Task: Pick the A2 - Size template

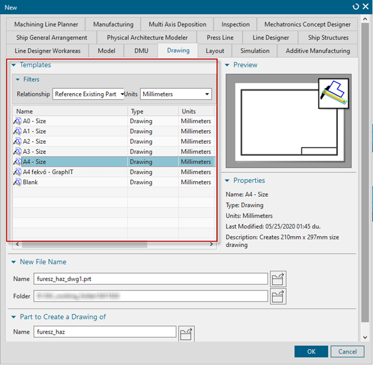Action: [x=35, y=142]
